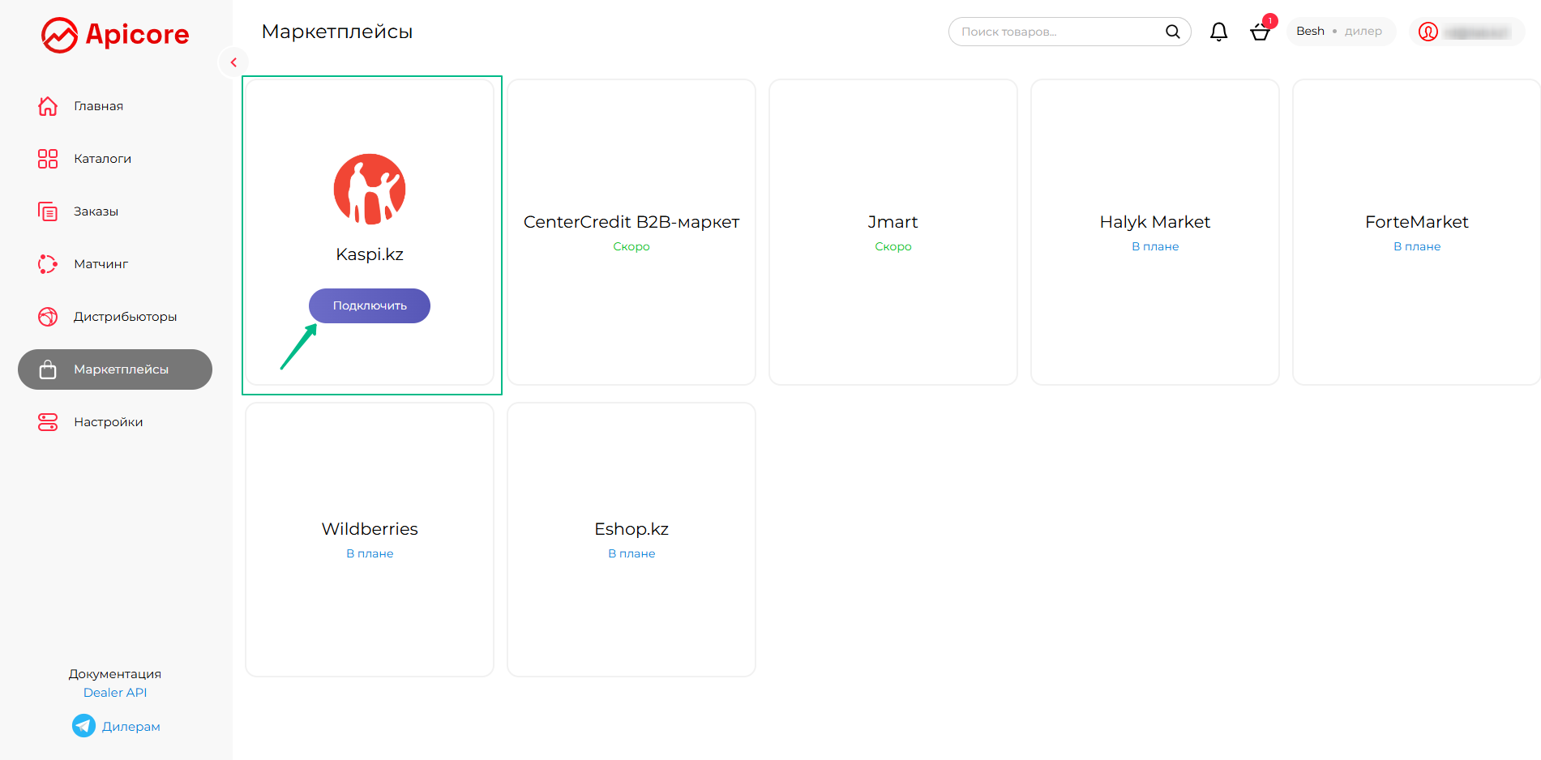Image resolution: width=1541 pixels, height=760 pixels.
Task: Collapse the sidebar with the red chevron
Action: [233, 62]
